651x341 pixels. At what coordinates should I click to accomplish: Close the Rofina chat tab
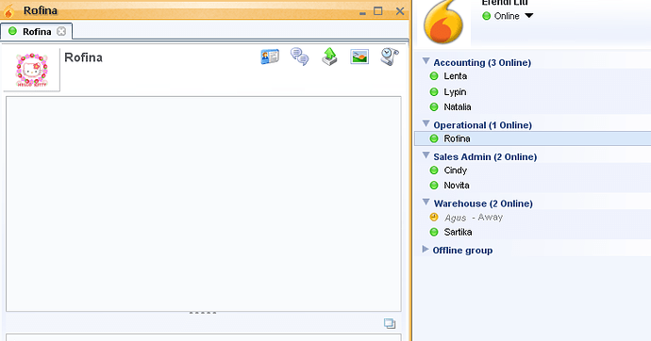tap(61, 31)
